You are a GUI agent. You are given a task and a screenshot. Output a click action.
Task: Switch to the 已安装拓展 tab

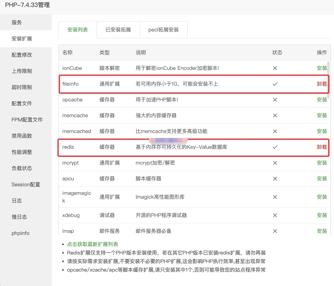(118, 30)
